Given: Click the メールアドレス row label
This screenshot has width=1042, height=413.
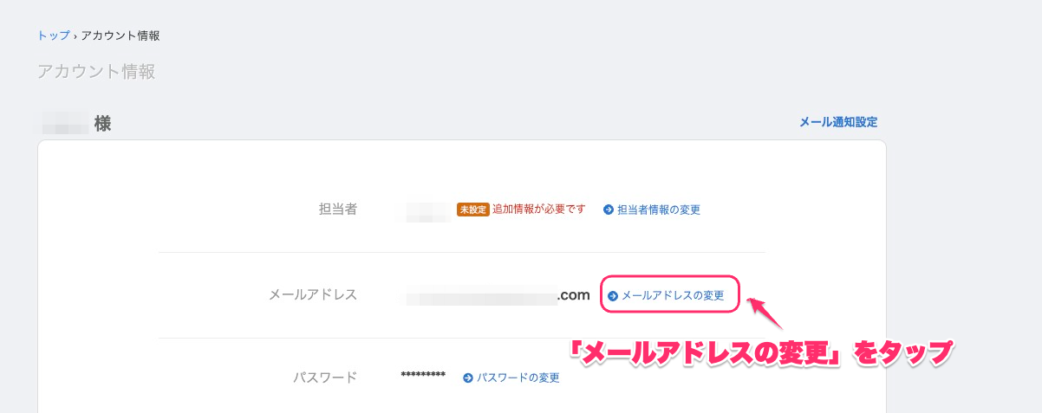Looking at the screenshot, I should coord(313,294).
